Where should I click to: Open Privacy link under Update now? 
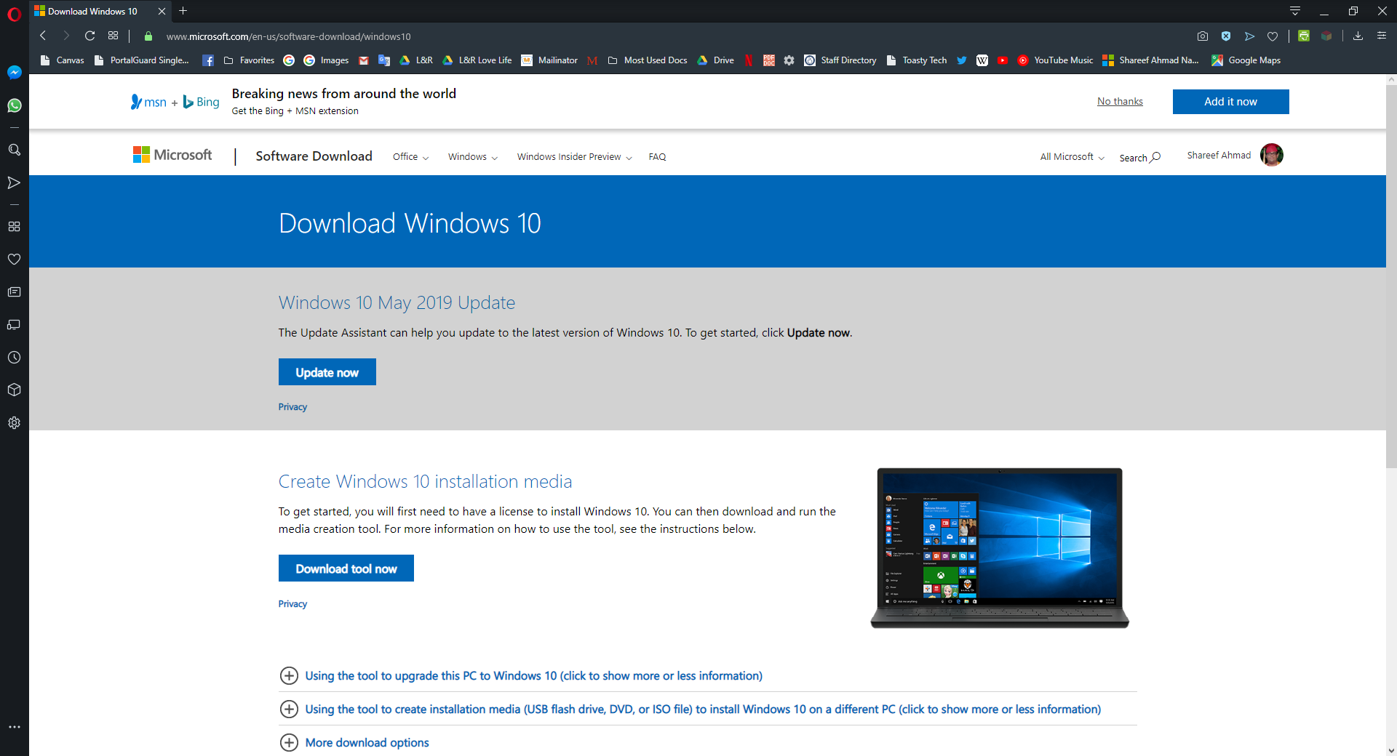click(292, 407)
